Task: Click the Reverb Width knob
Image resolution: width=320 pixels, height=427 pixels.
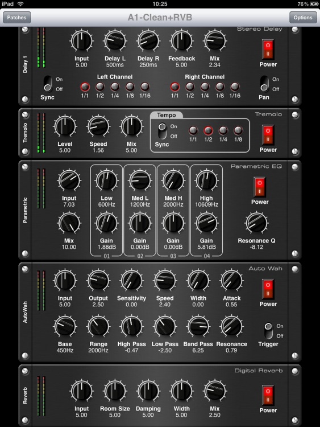Action: 181,391
